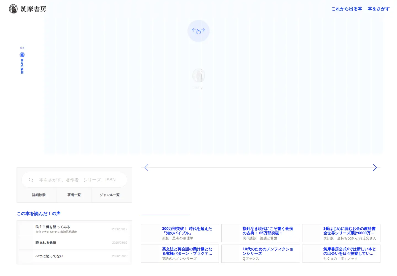This screenshot has height=276, width=397.
Task: Click the 筑摩書房 logo in the header
Action: (x=28, y=9)
